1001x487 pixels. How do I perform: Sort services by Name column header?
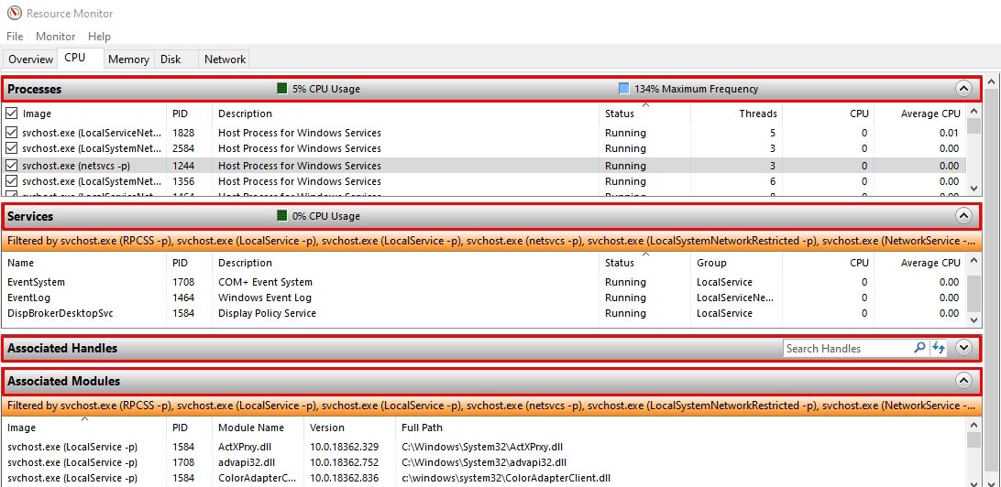click(83, 263)
